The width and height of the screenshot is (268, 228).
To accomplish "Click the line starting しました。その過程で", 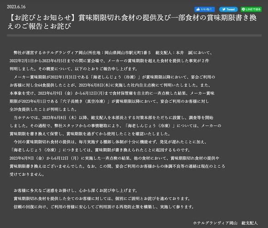I will click(115, 126).
